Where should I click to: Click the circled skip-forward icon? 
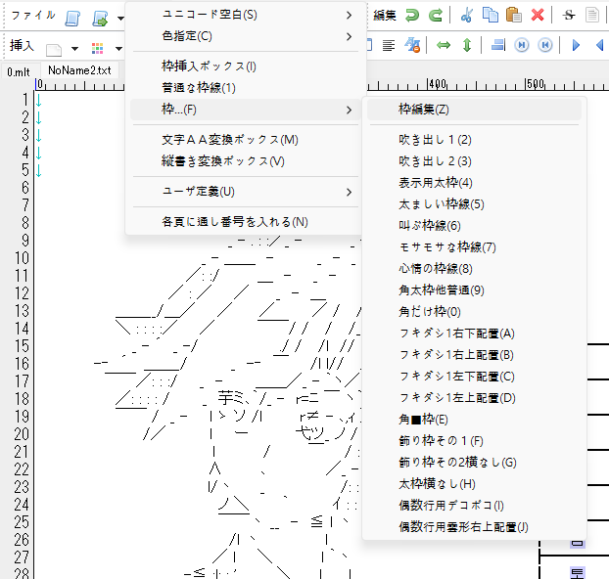point(522,45)
